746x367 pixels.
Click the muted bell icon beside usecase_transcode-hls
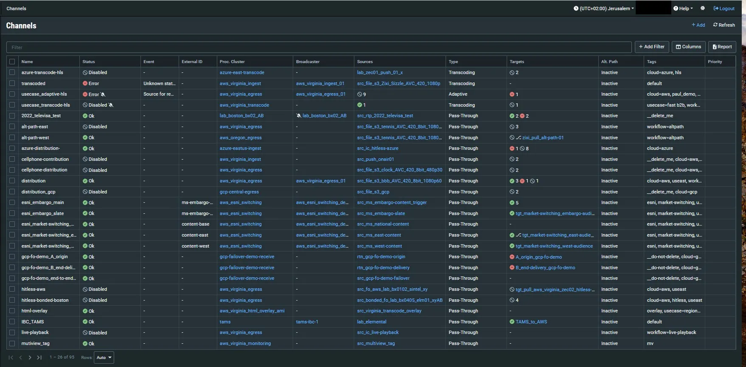[x=111, y=105]
